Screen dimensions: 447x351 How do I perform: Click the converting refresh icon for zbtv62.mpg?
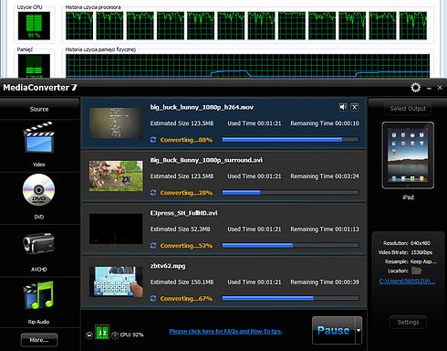pos(153,298)
